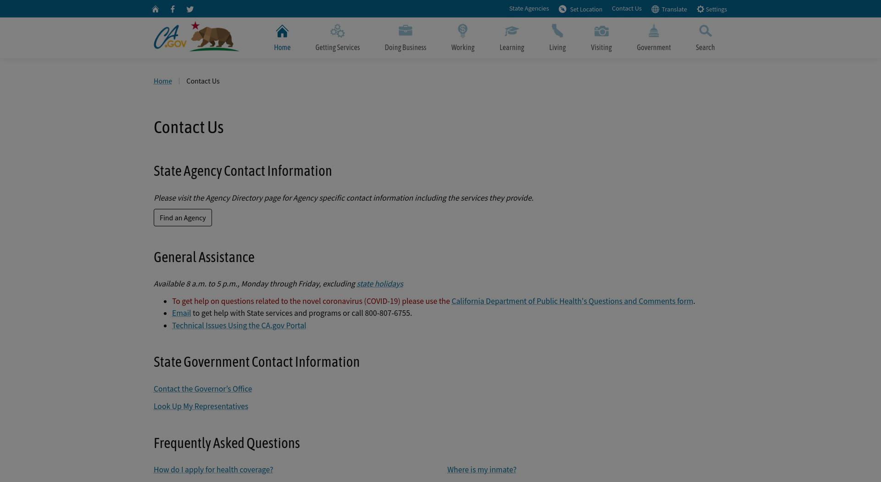Open the Twitter bird icon link

click(190, 9)
